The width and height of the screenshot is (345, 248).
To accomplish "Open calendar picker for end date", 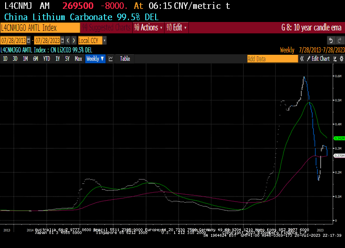I will point(63,41).
